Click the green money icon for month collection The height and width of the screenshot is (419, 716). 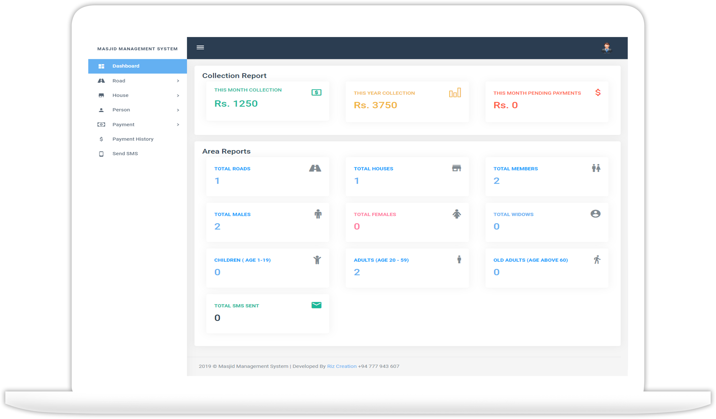point(316,92)
